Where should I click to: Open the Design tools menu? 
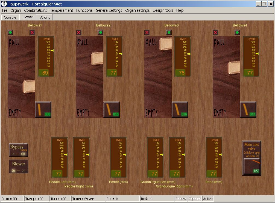pyautogui.click(x=163, y=10)
